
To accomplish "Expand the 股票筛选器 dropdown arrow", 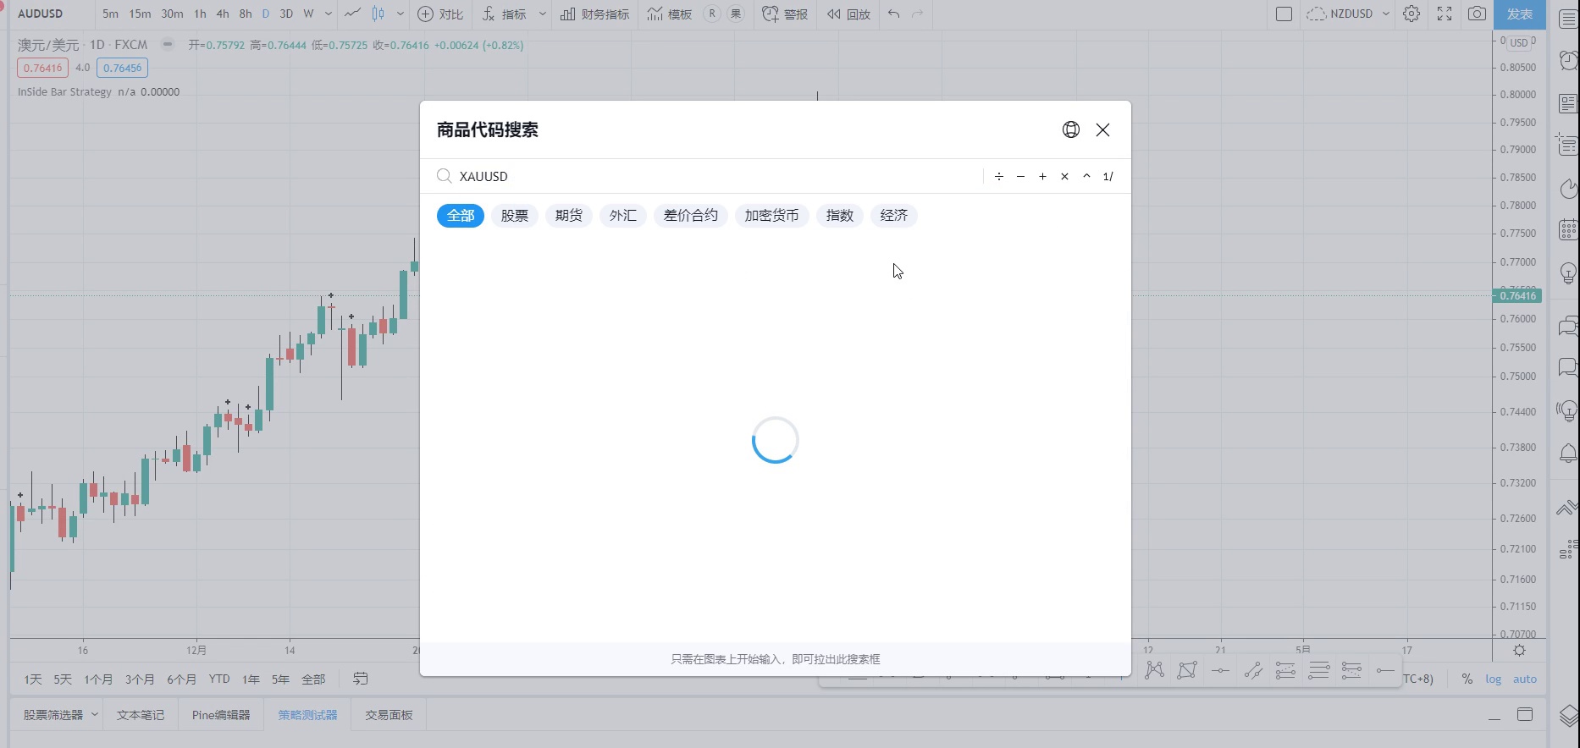I will [95, 714].
